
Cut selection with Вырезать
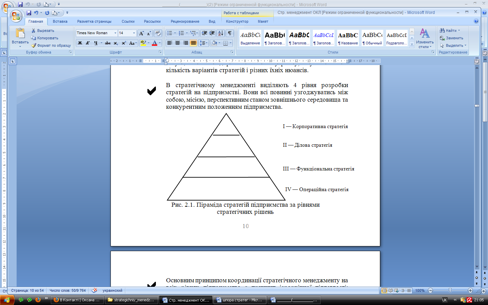tap(43, 30)
